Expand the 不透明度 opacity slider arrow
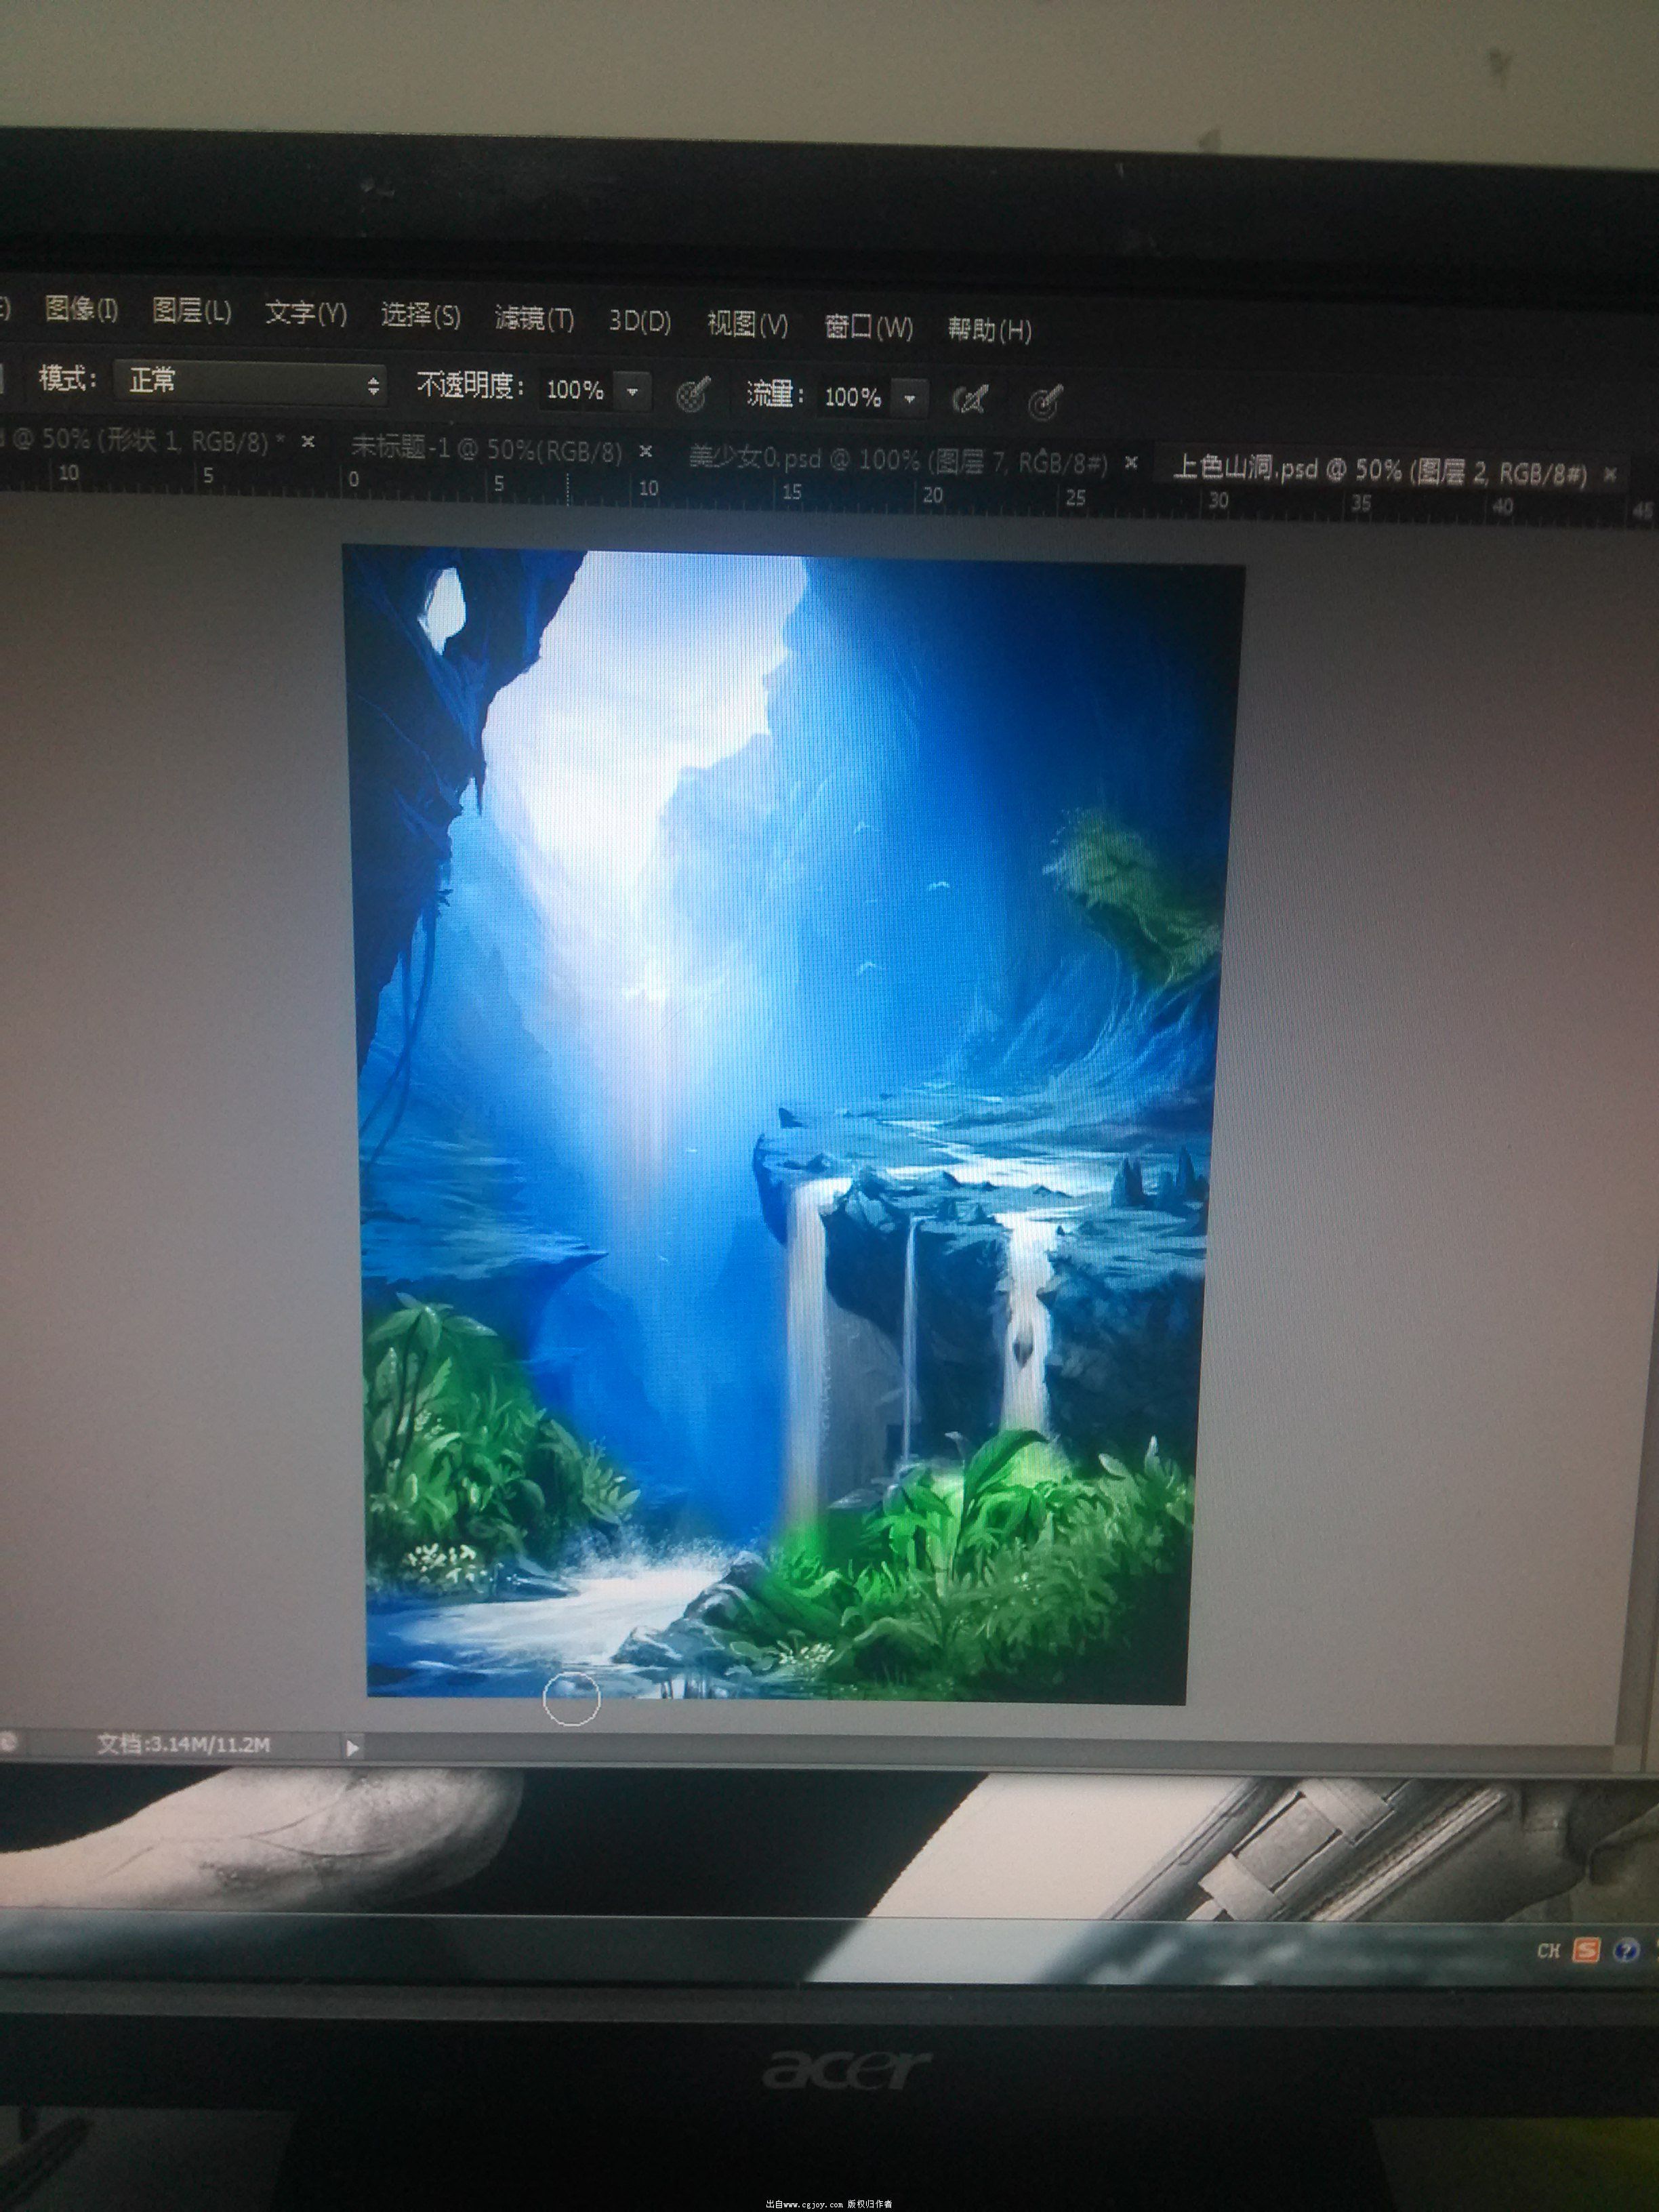 tap(632, 392)
